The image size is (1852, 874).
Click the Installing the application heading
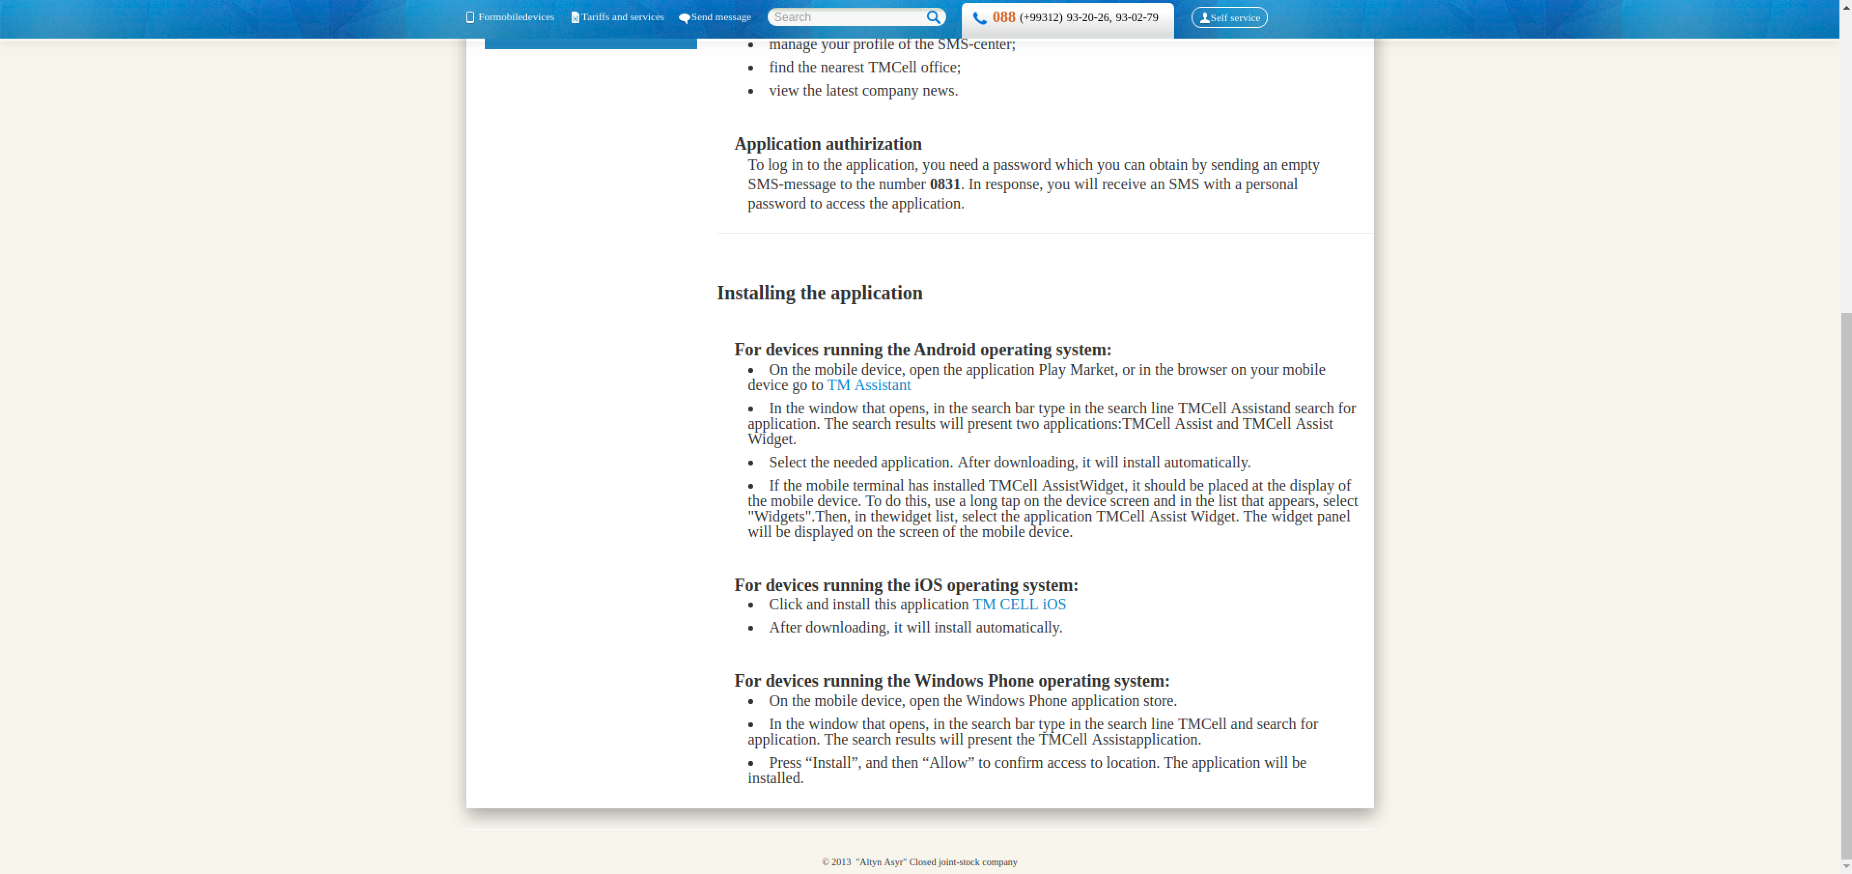pyautogui.click(x=819, y=294)
